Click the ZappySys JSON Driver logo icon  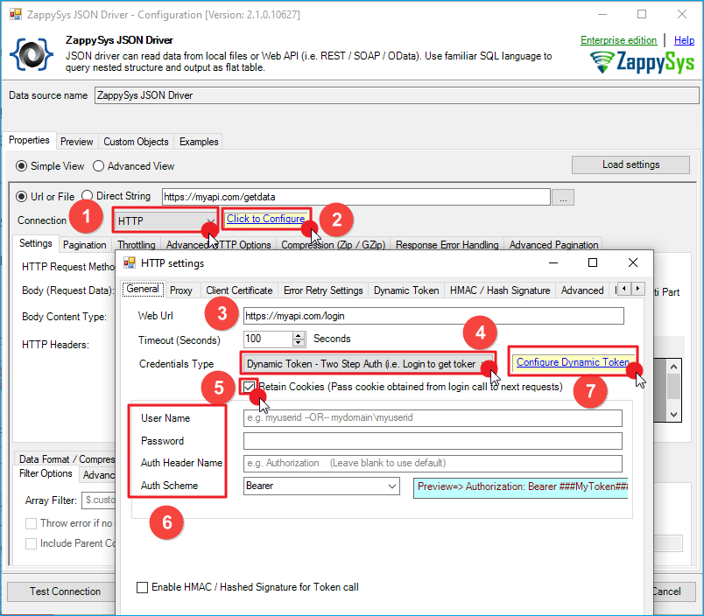tap(31, 54)
